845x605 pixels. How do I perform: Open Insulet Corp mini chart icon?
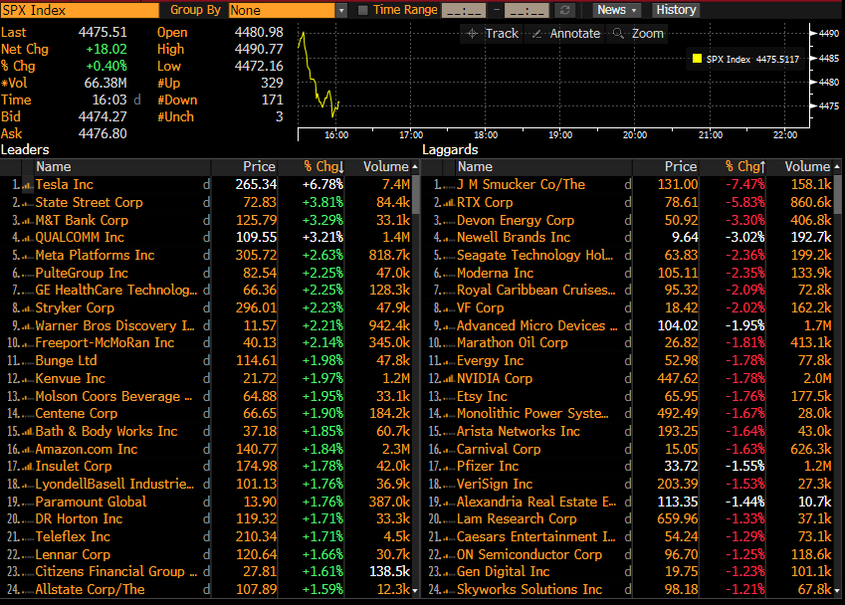[27, 467]
